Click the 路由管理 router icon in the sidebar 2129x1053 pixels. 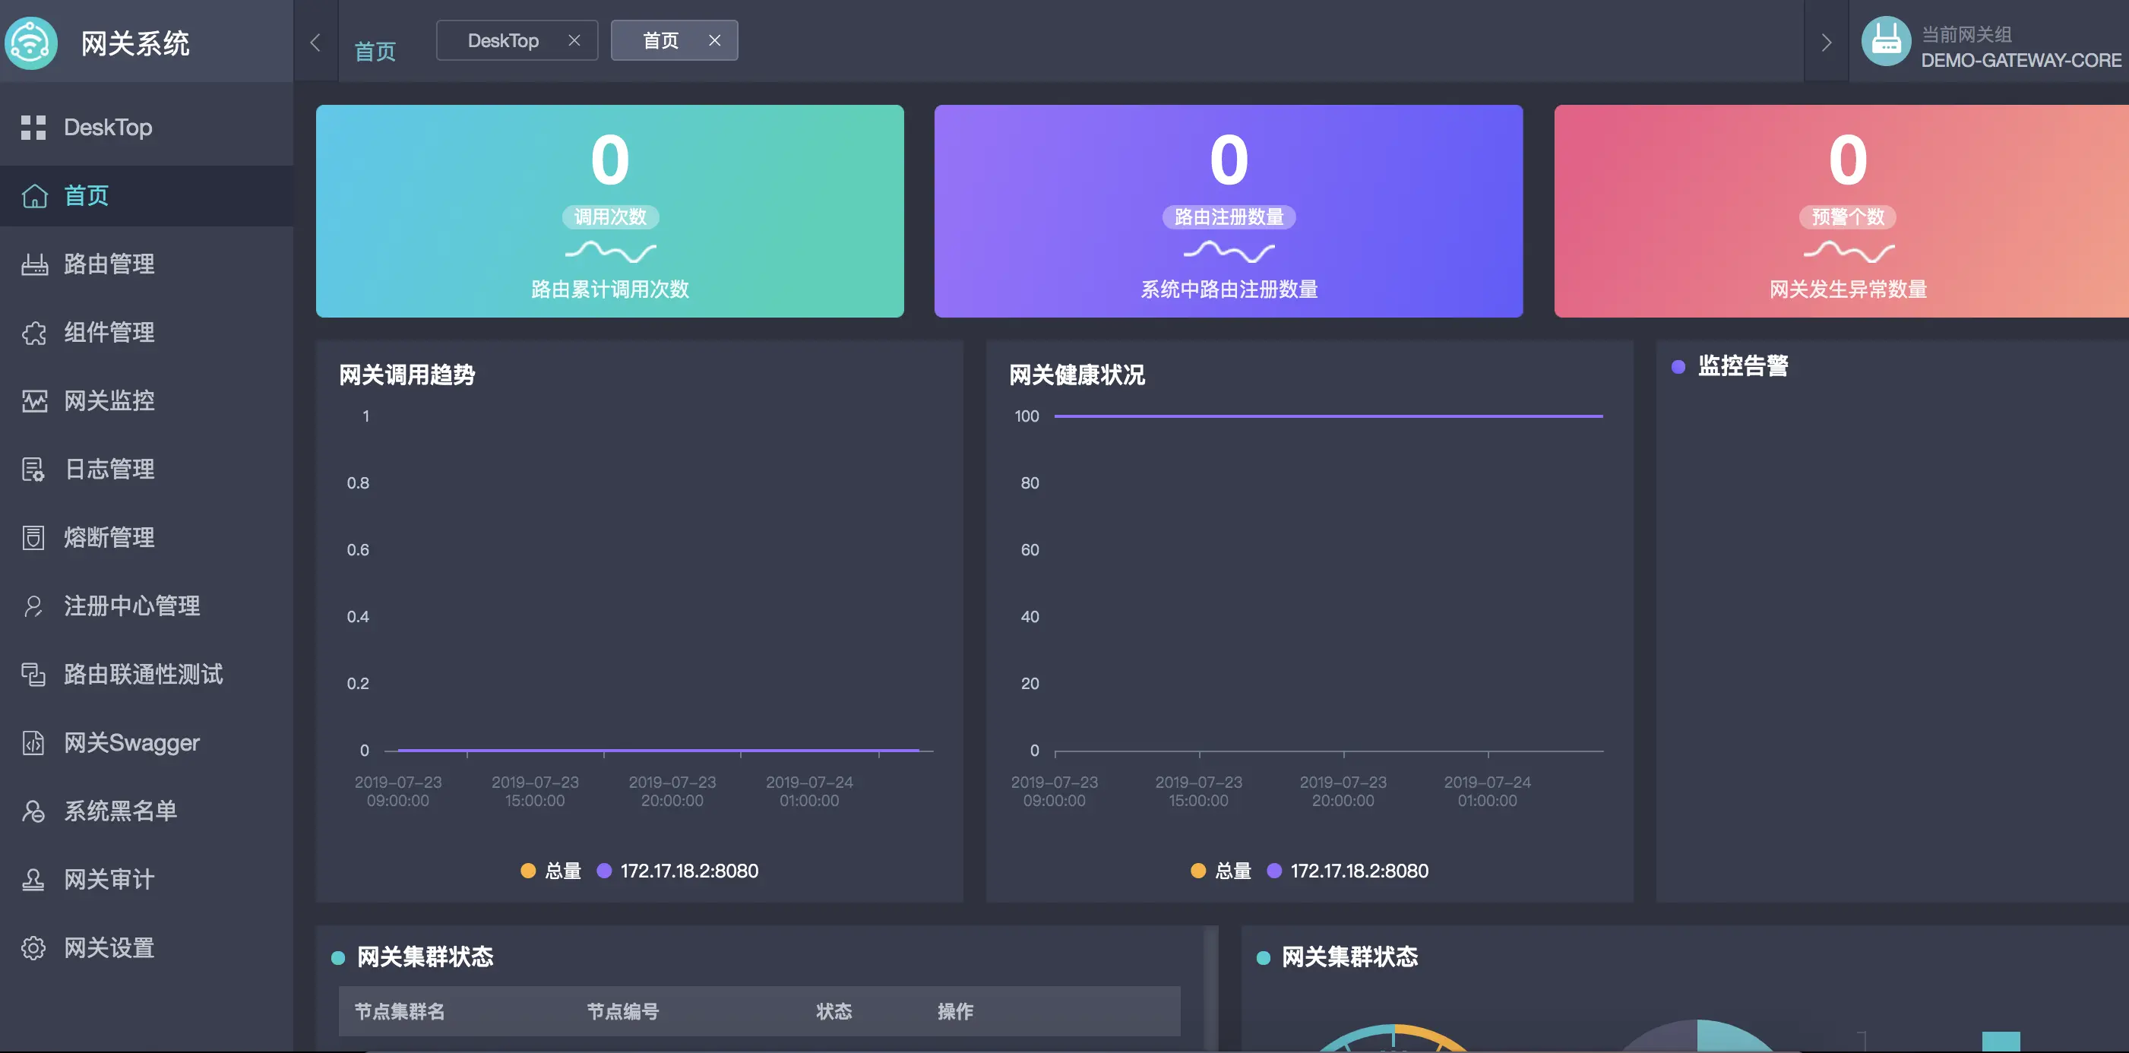34,264
